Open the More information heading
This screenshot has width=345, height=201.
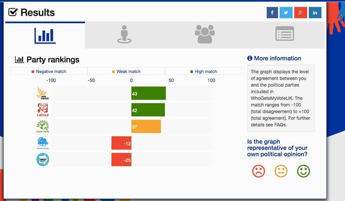(x=274, y=58)
